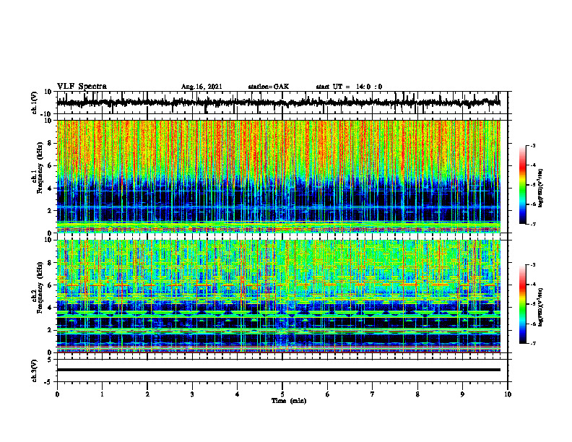
Task: Click time axis tick label "1"
Action: click(x=102, y=394)
